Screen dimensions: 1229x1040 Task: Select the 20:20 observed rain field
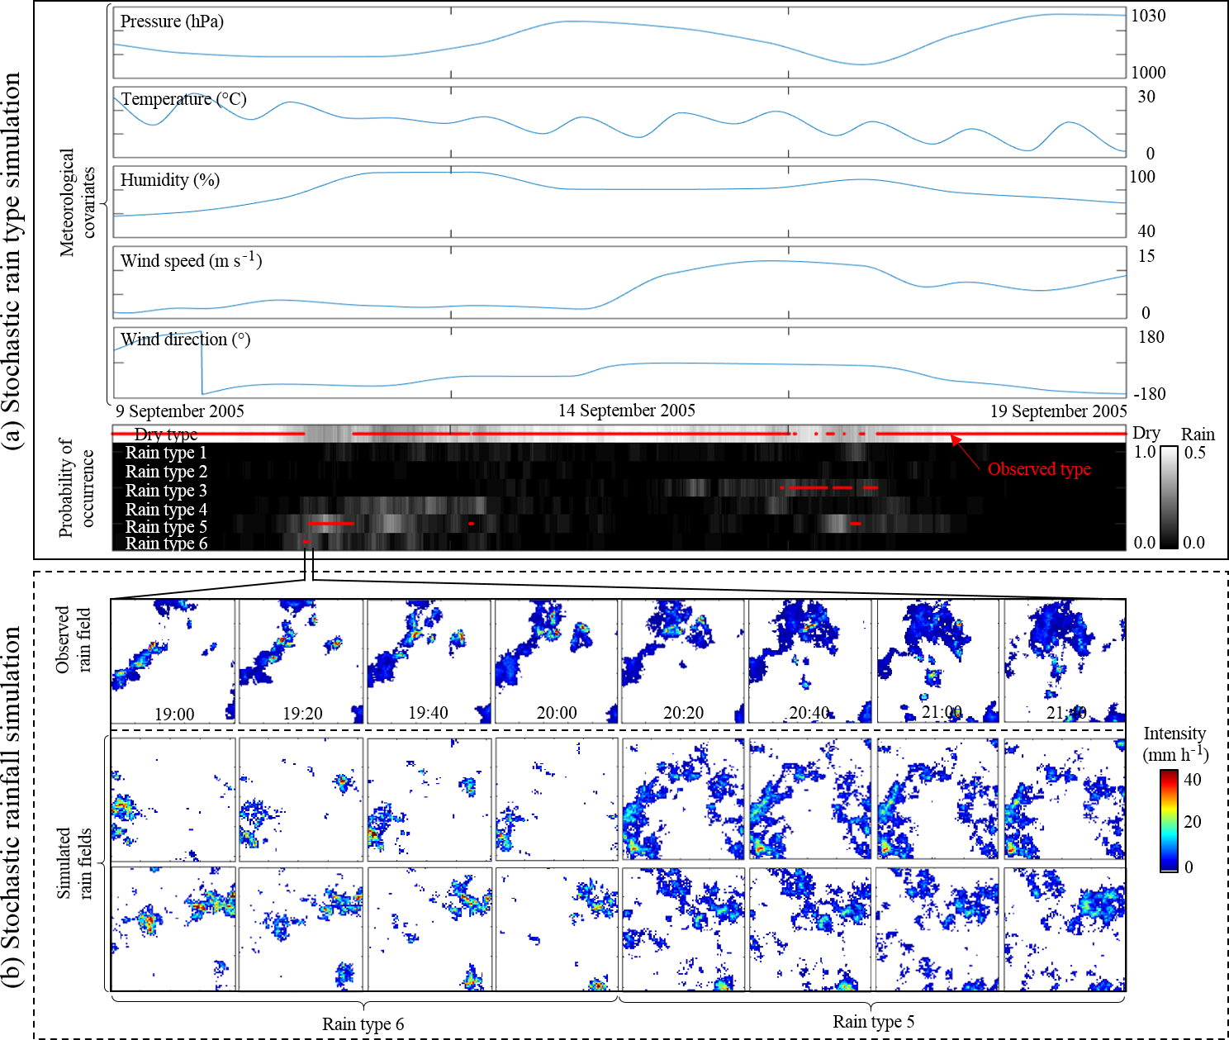coord(683,661)
